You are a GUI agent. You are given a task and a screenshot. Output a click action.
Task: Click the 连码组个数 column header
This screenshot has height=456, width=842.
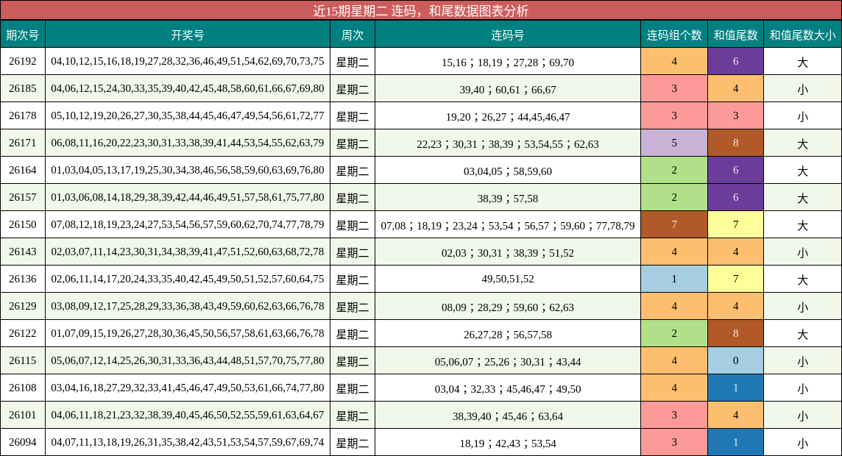674,35
